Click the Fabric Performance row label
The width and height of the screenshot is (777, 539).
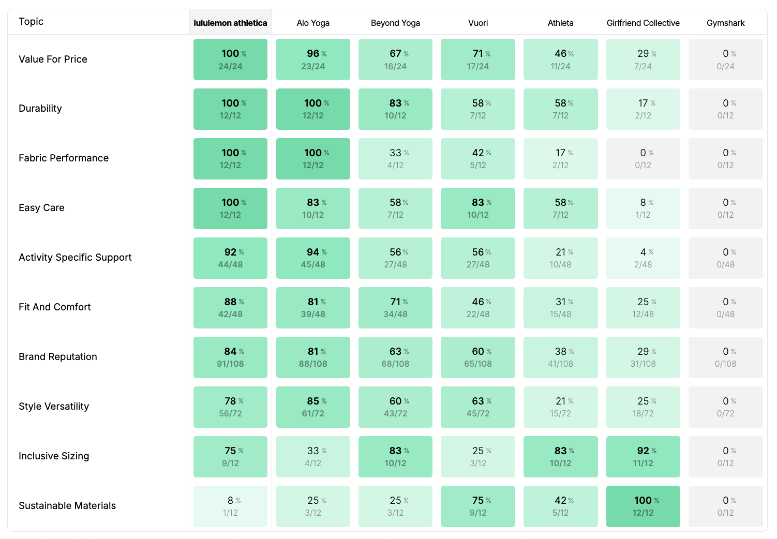[64, 158]
